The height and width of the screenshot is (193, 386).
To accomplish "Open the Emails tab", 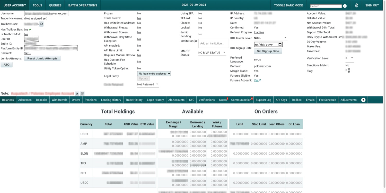I will point(310,100).
